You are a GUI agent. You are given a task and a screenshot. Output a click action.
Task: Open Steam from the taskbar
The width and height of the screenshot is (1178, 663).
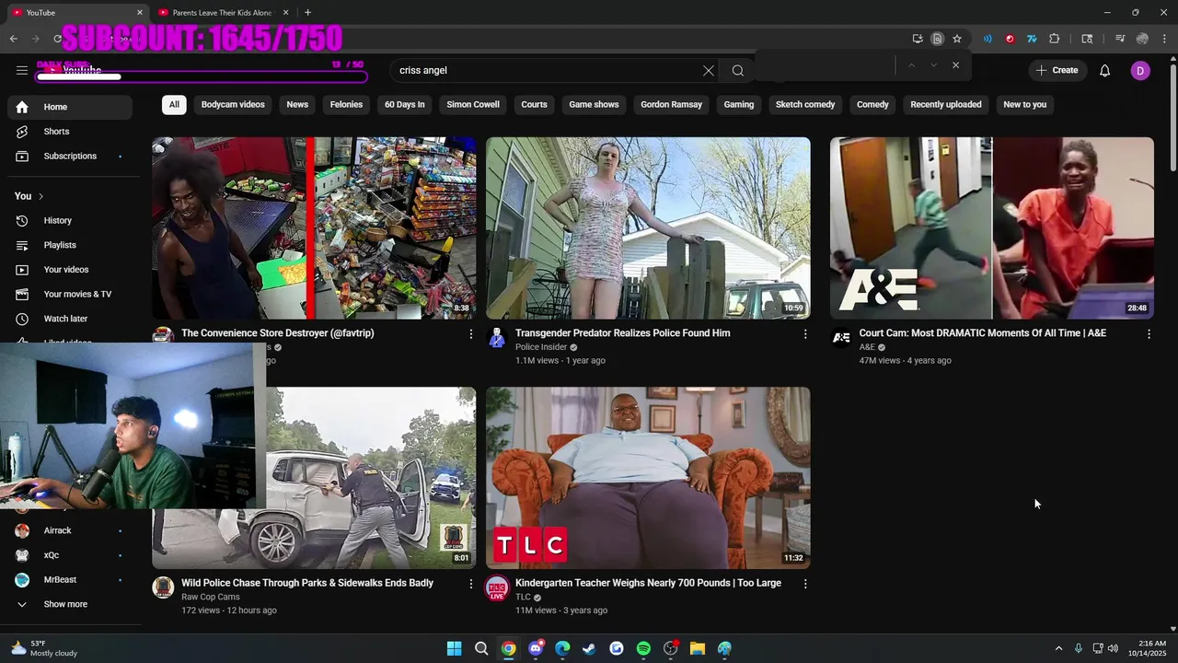pyautogui.click(x=589, y=648)
